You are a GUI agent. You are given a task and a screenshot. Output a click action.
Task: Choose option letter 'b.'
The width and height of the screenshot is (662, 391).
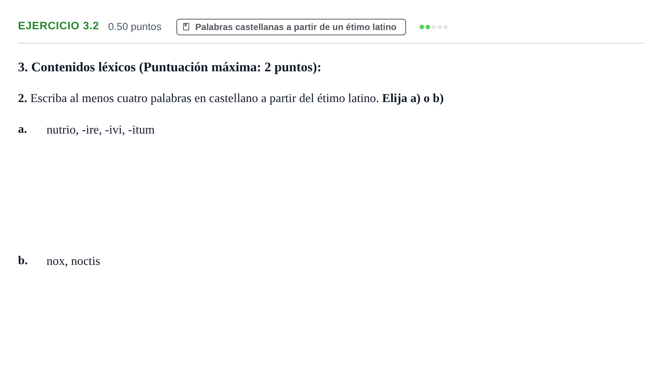23,260
